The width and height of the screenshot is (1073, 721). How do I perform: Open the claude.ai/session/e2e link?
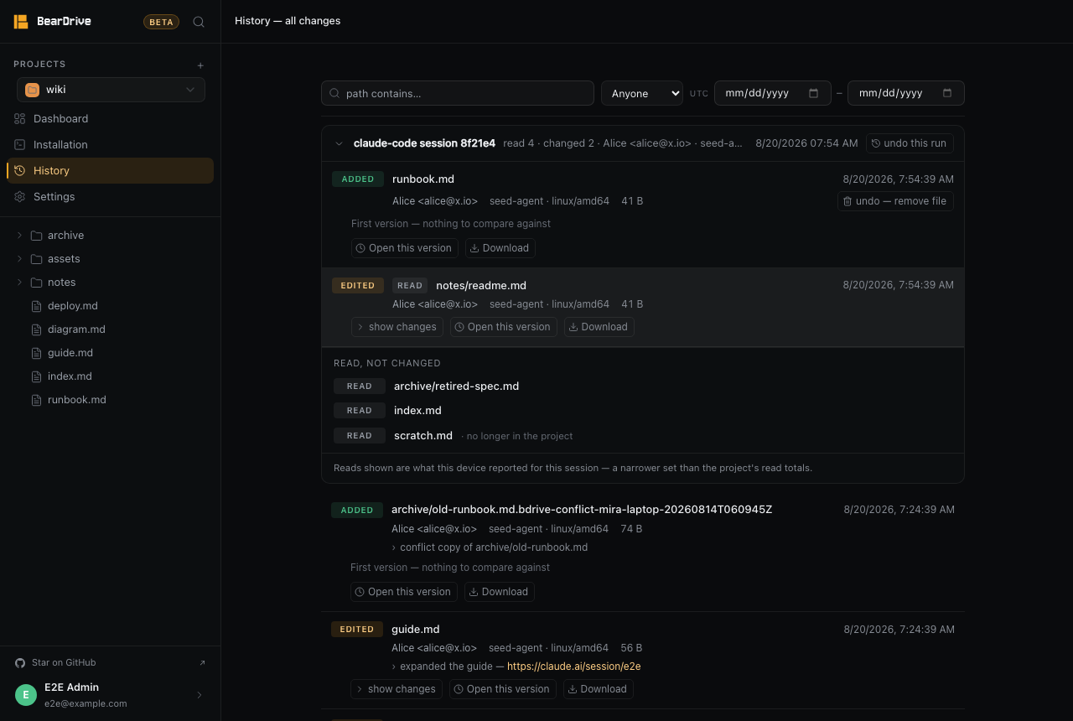[x=574, y=667]
